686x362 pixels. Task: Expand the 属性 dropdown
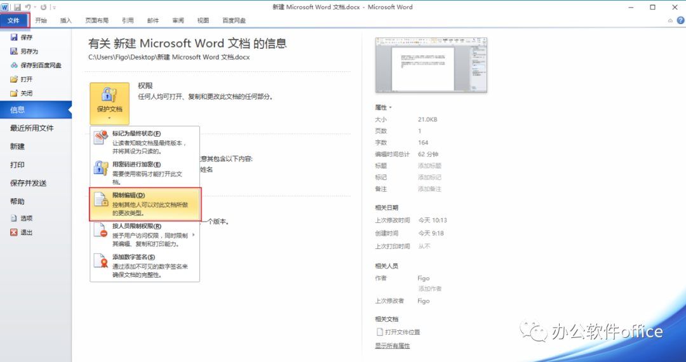[383, 107]
